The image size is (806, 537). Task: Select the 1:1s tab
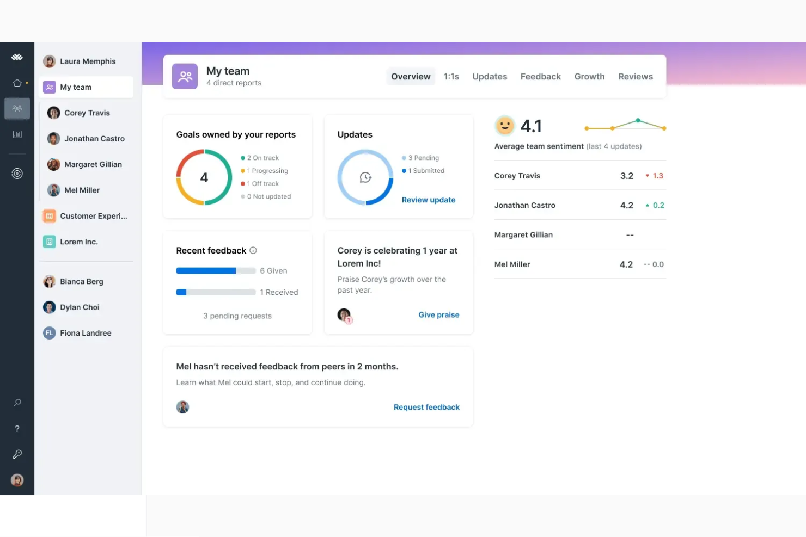coord(451,76)
